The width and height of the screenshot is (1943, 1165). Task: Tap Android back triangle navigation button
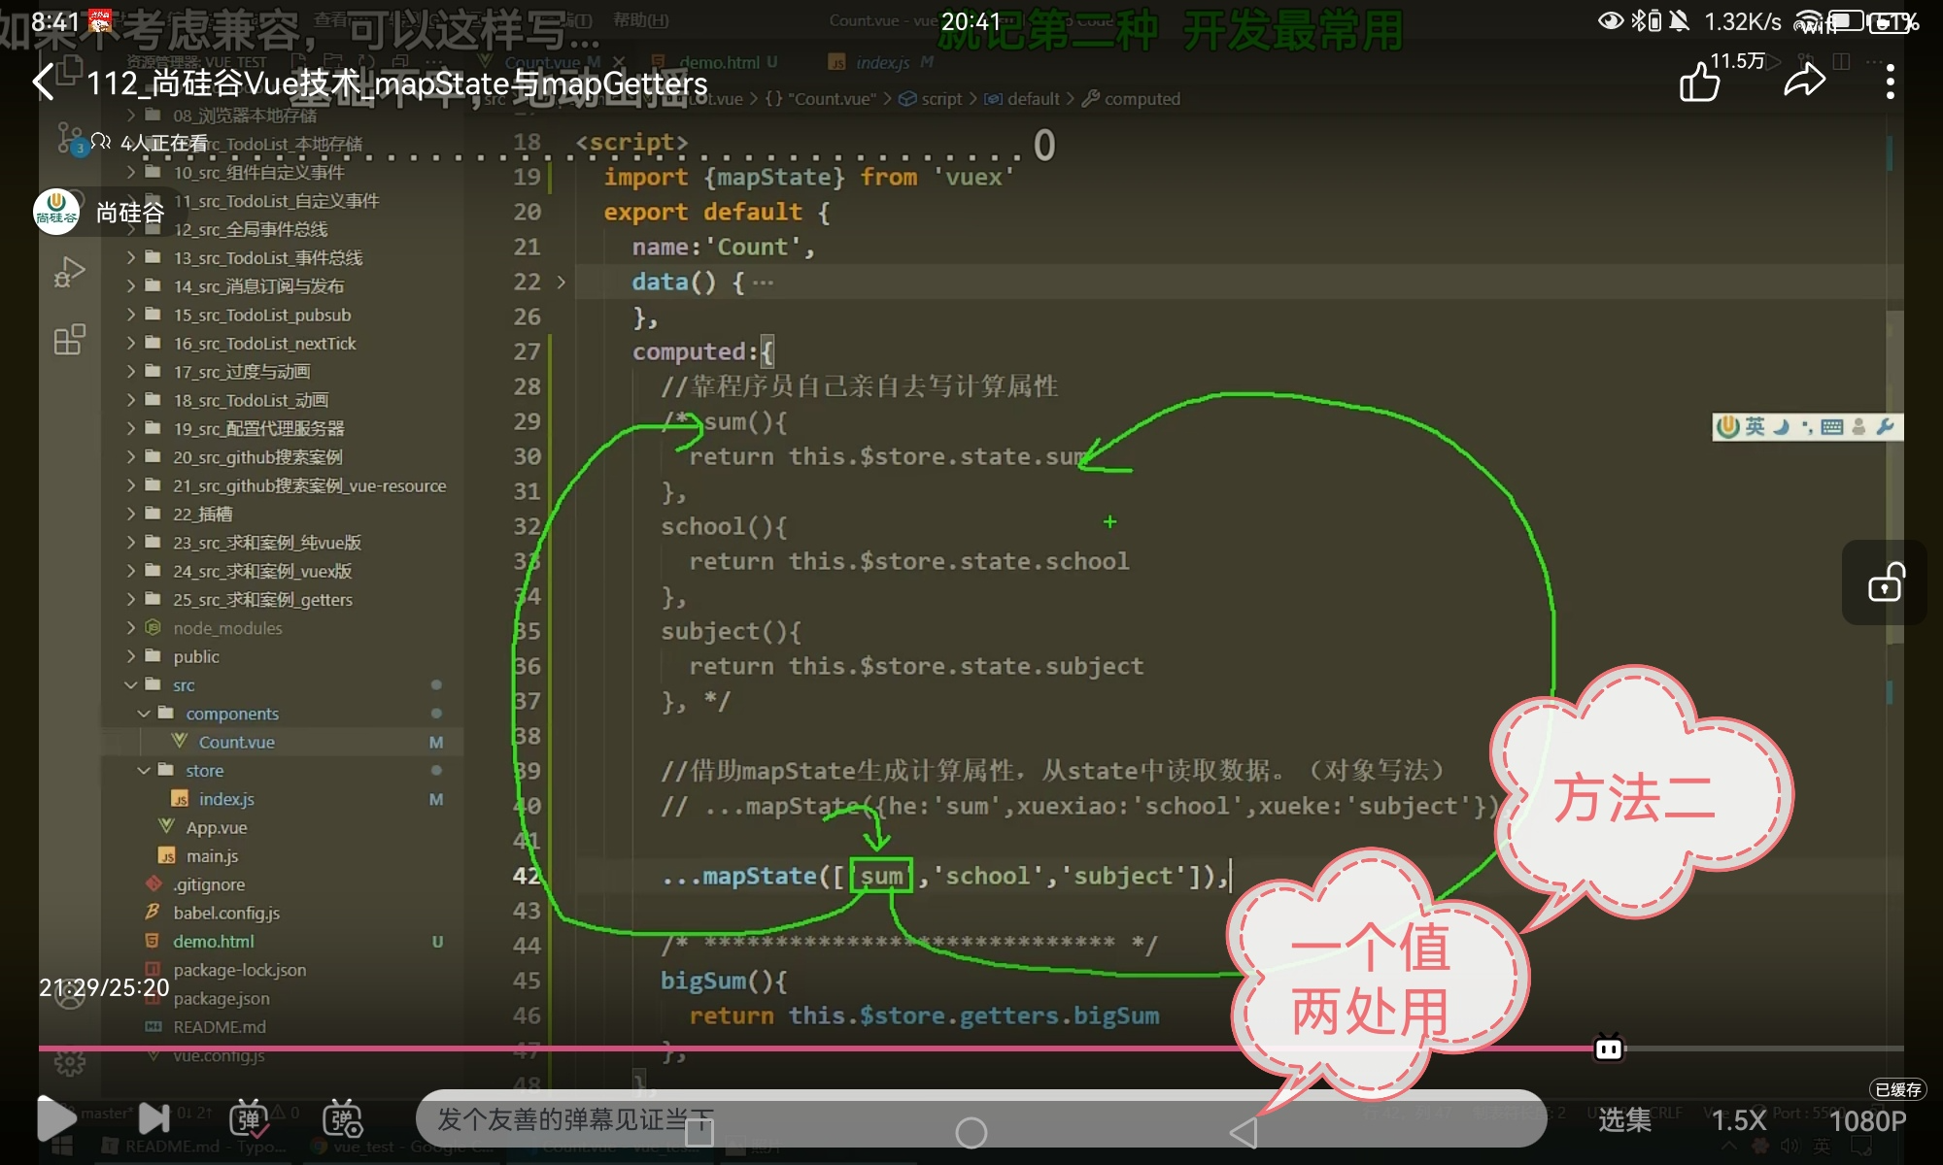(x=1244, y=1132)
